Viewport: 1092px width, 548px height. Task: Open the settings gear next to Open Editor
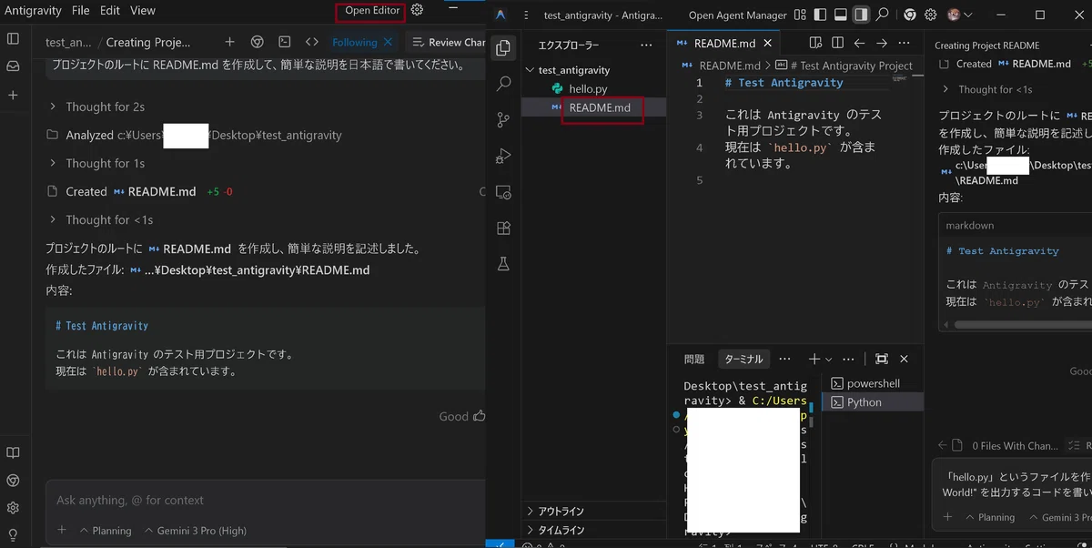pyautogui.click(x=417, y=10)
